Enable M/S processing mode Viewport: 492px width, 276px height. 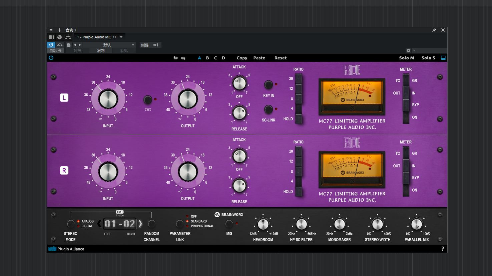[229, 224]
